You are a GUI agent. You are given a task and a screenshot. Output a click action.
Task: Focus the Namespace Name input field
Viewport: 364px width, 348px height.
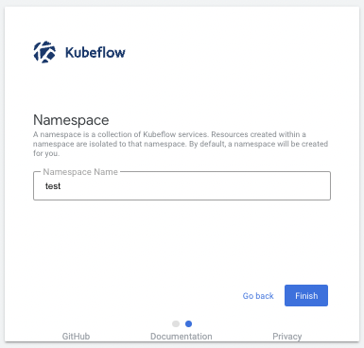[182, 186]
